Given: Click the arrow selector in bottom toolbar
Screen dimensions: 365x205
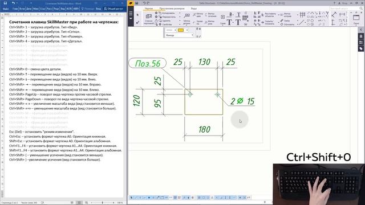Looking at the screenshot, I should point(132,198).
